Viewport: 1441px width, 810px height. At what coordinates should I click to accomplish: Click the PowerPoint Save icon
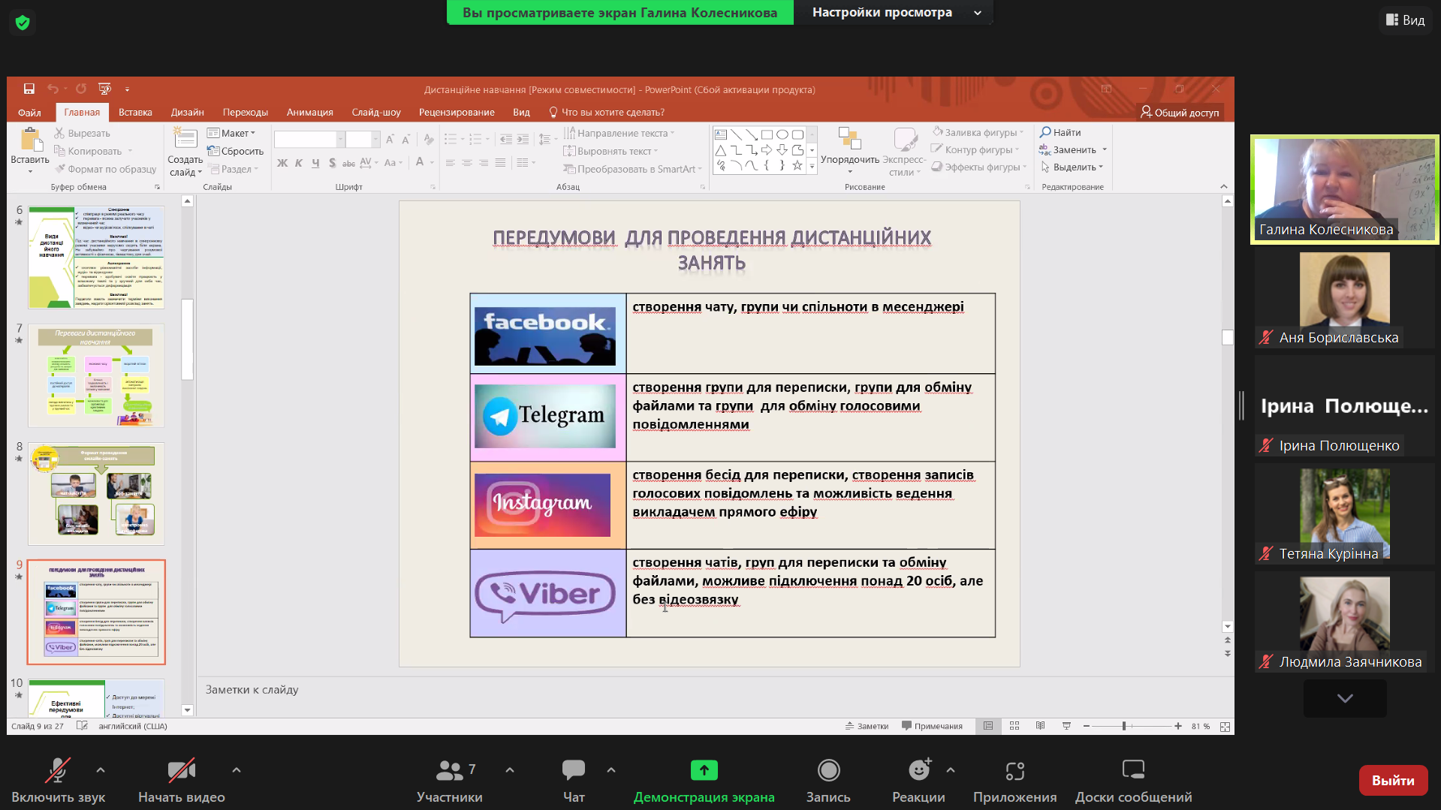tap(29, 89)
